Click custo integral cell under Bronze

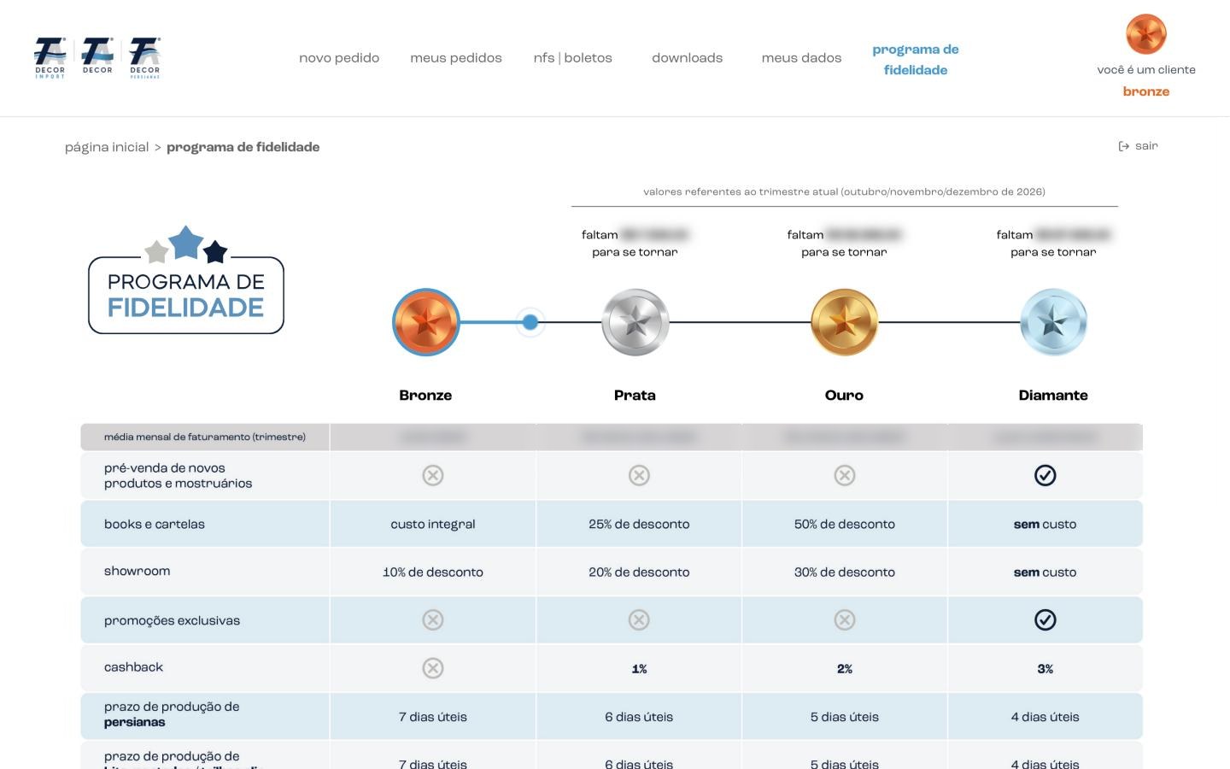(x=433, y=524)
